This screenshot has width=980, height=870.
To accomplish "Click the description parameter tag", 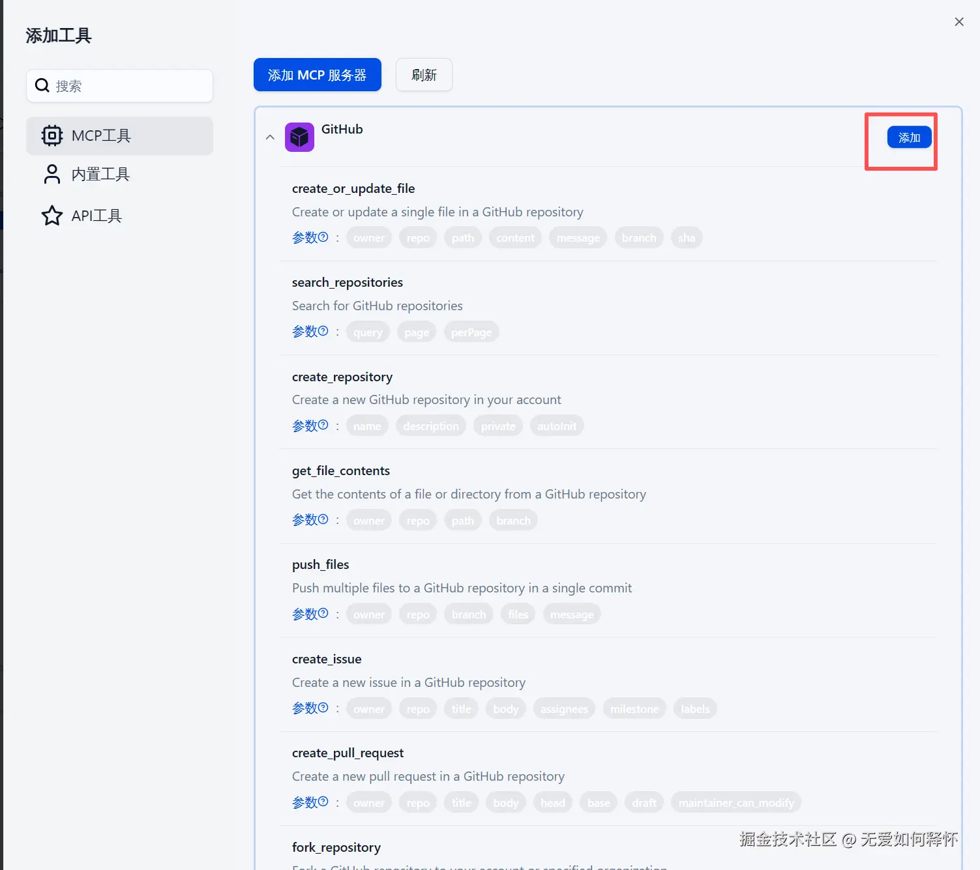I will pos(431,426).
